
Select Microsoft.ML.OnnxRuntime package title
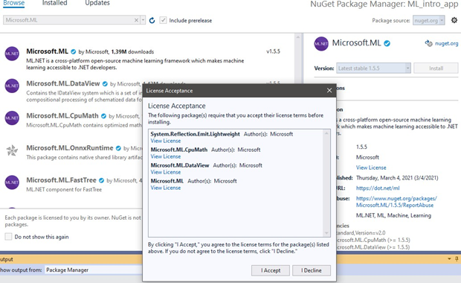[70, 147]
